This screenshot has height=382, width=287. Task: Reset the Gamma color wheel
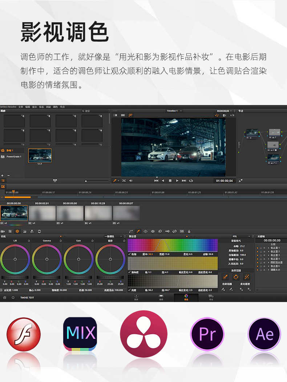(x=61, y=241)
